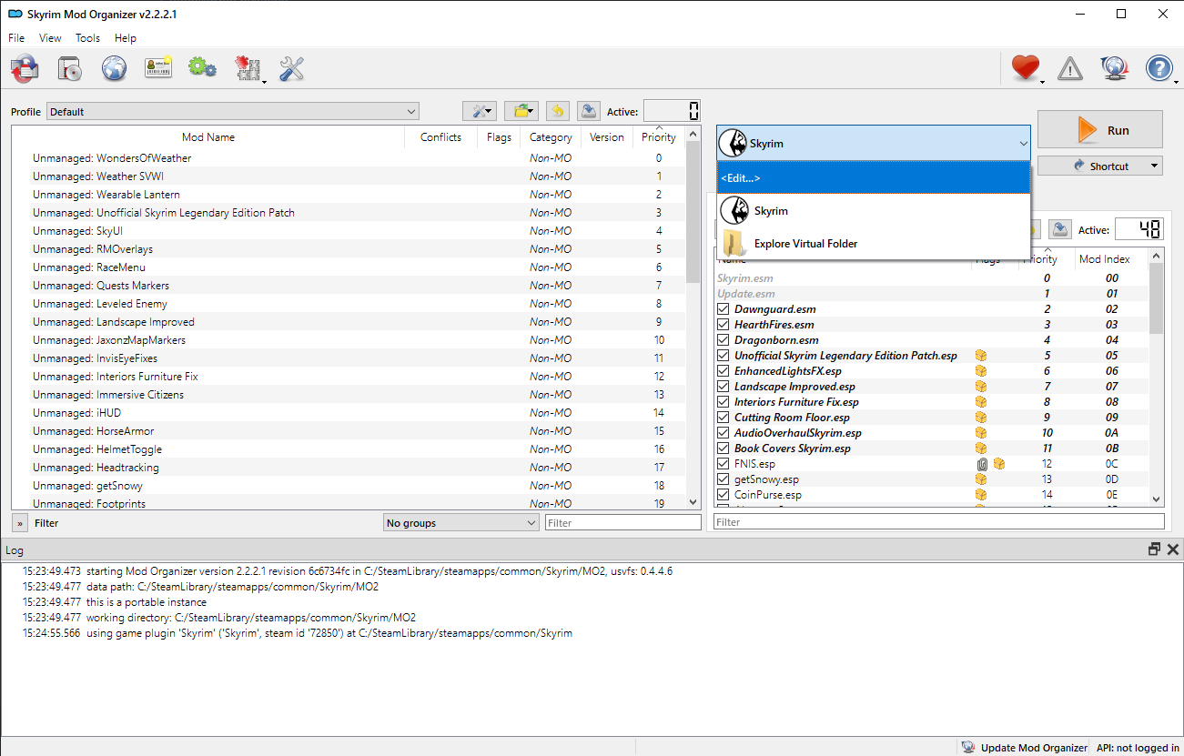Viewport: 1184px width, 756px height.
Task: Click the plugin list vertical scrollbar thumb
Action: [x=1156, y=298]
